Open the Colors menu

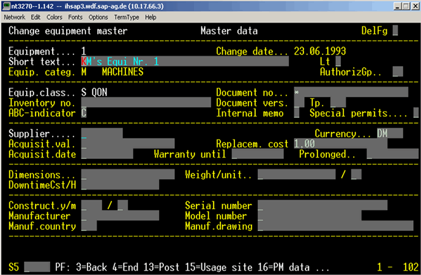(x=54, y=17)
